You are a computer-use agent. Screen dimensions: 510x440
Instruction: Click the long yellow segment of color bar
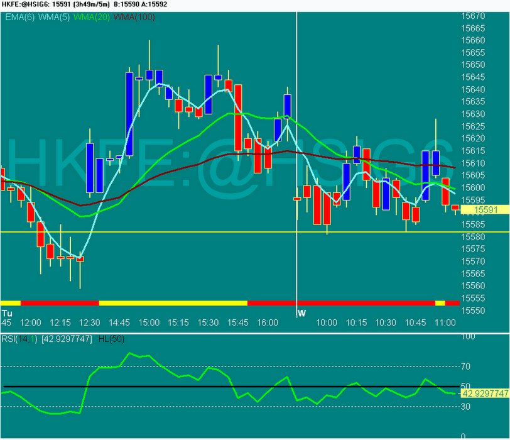(173, 304)
